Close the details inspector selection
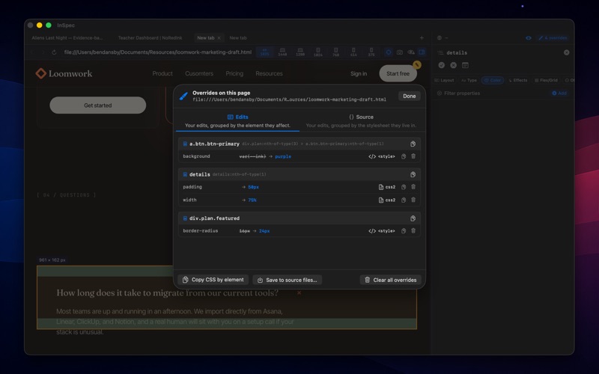Image resolution: width=599 pixels, height=374 pixels. click(x=567, y=52)
